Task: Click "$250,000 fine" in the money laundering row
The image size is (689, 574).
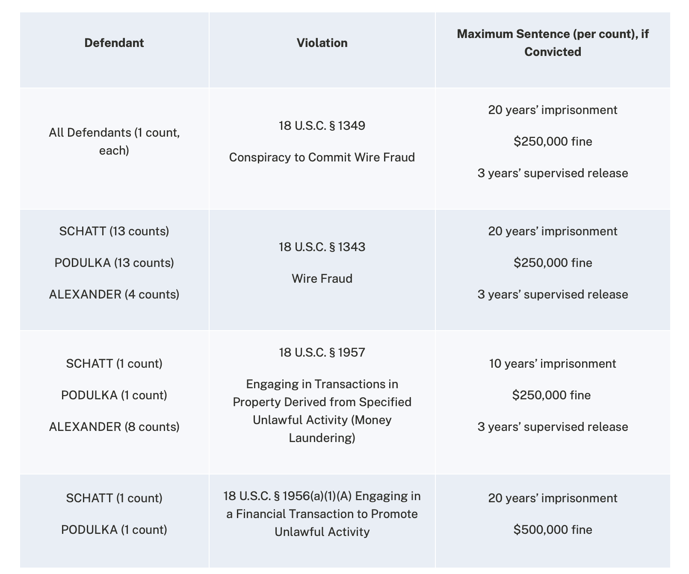Action: (x=552, y=395)
